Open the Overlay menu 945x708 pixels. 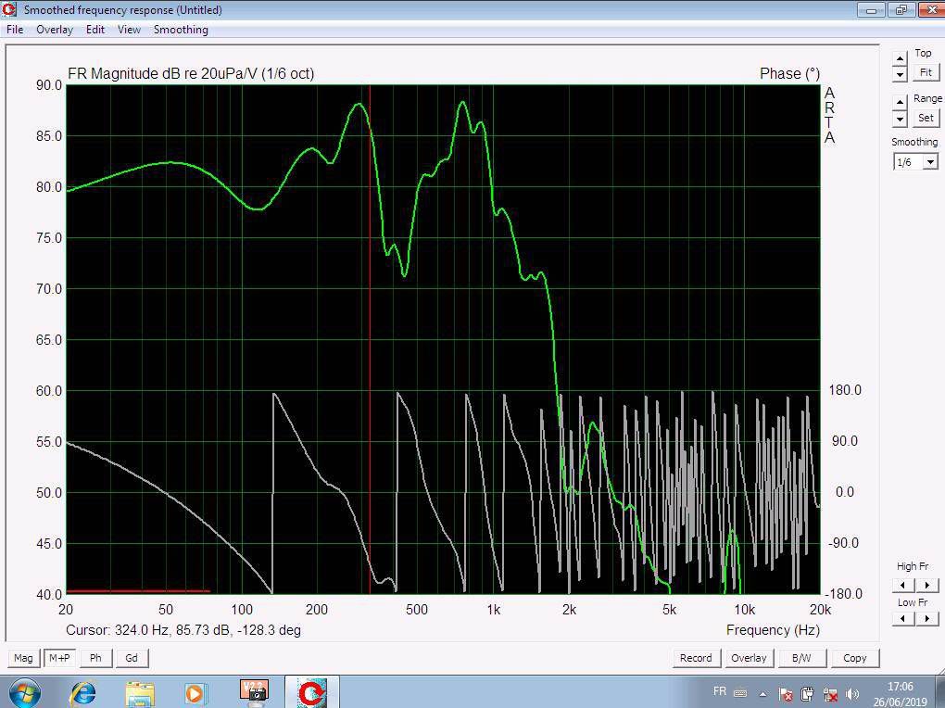(55, 30)
